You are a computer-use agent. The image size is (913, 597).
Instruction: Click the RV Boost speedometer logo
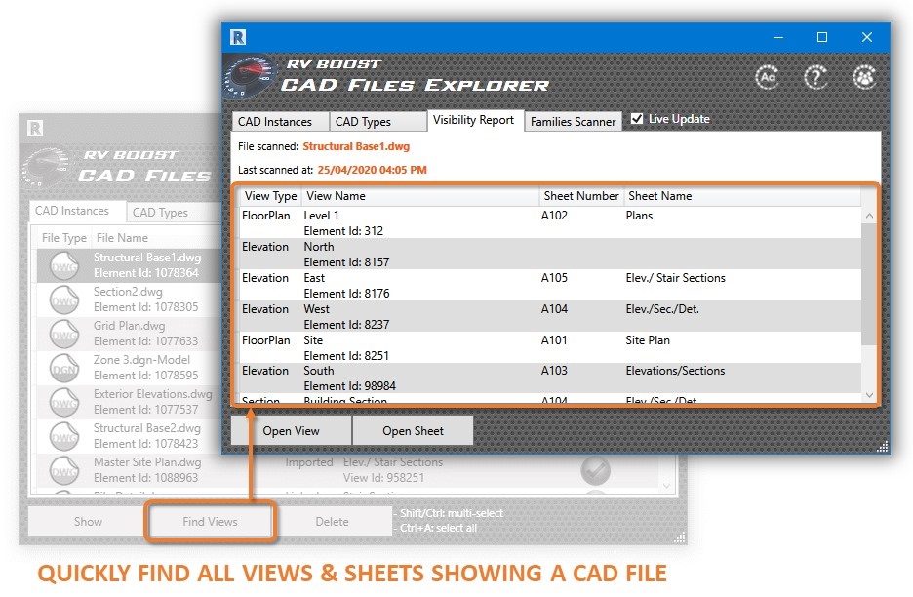(251, 76)
